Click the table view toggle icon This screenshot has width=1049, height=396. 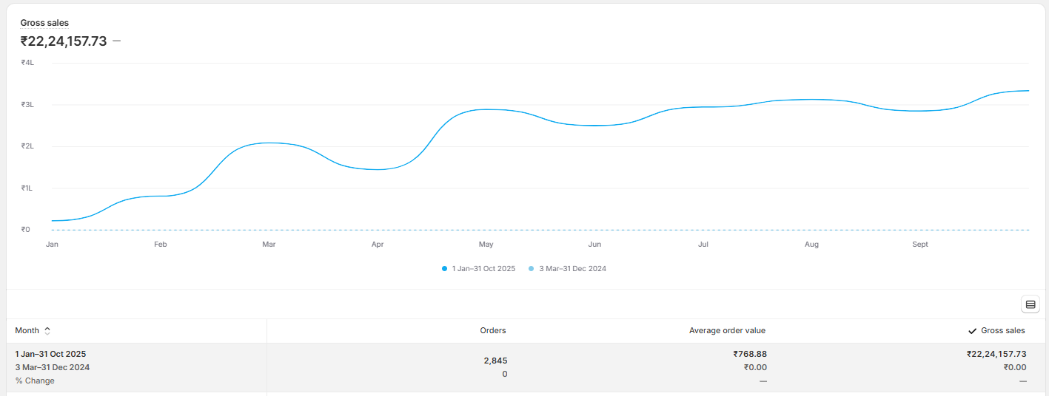[x=1030, y=304]
